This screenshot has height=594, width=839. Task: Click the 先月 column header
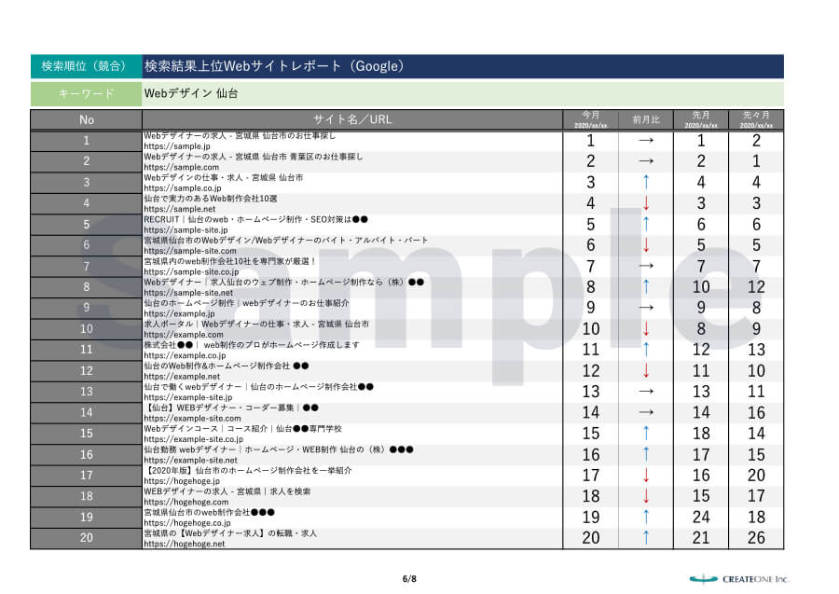coord(701,119)
